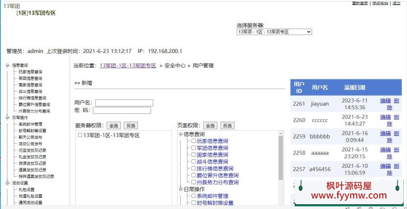Click the 重新登录 link at top right
Viewport: 407px width, 209px height.
pyautogui.click(x=360, y=3)
